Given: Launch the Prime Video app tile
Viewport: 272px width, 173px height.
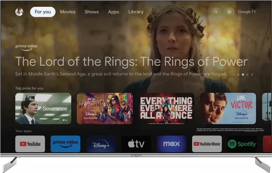Looking at the screenshot, I should point(65,144).
